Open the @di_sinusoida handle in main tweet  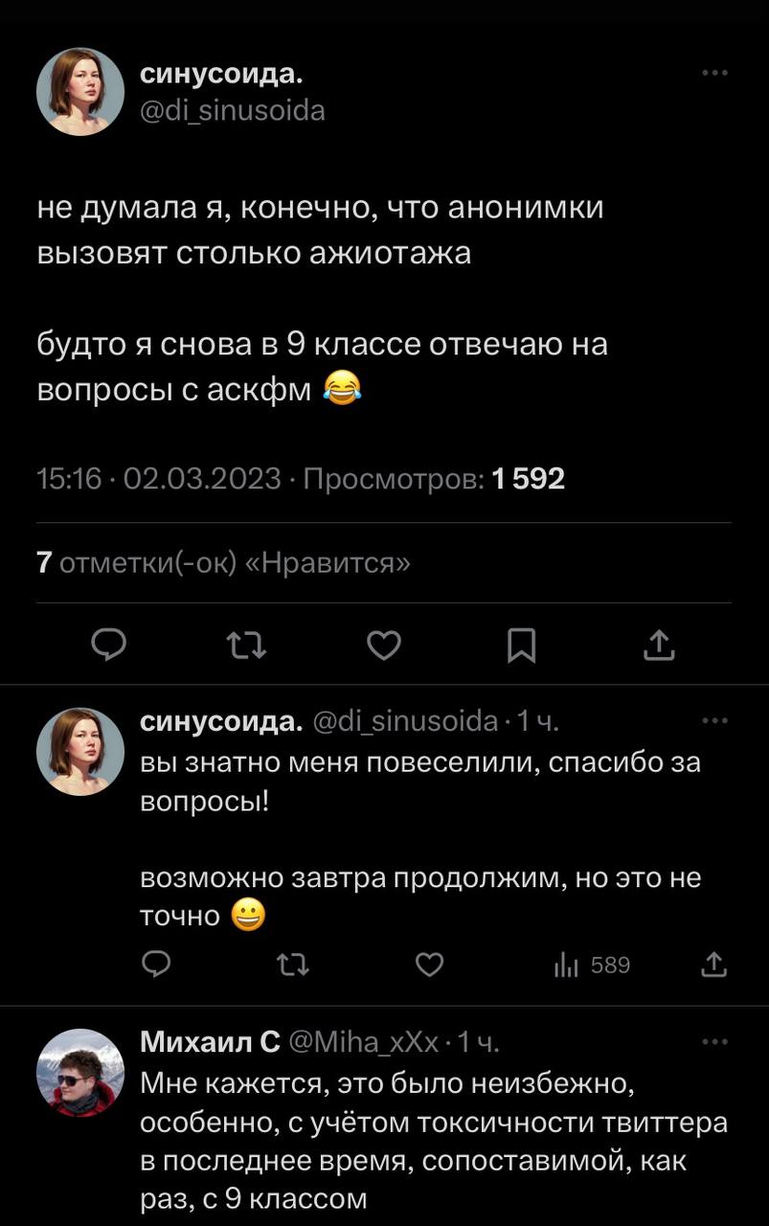point(233,111)
